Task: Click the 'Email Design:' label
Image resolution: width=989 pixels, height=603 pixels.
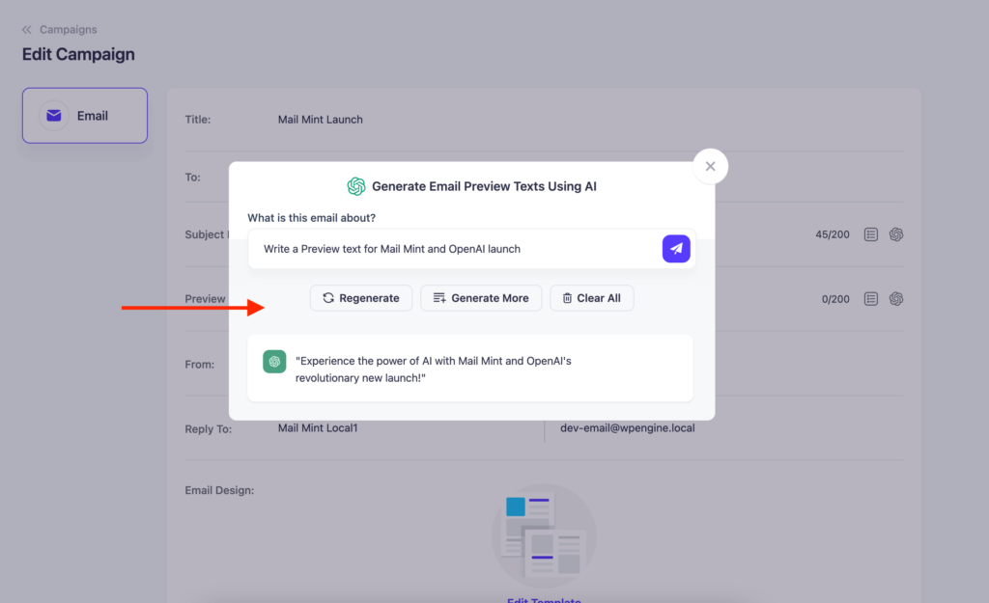Action: click(219, 490)
